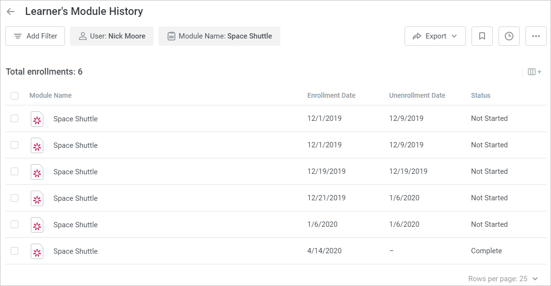551x286 pixels.
Task: Click the Space Shuttle module icon in first row
Action: pyautogui.click(x=37, y=118)
